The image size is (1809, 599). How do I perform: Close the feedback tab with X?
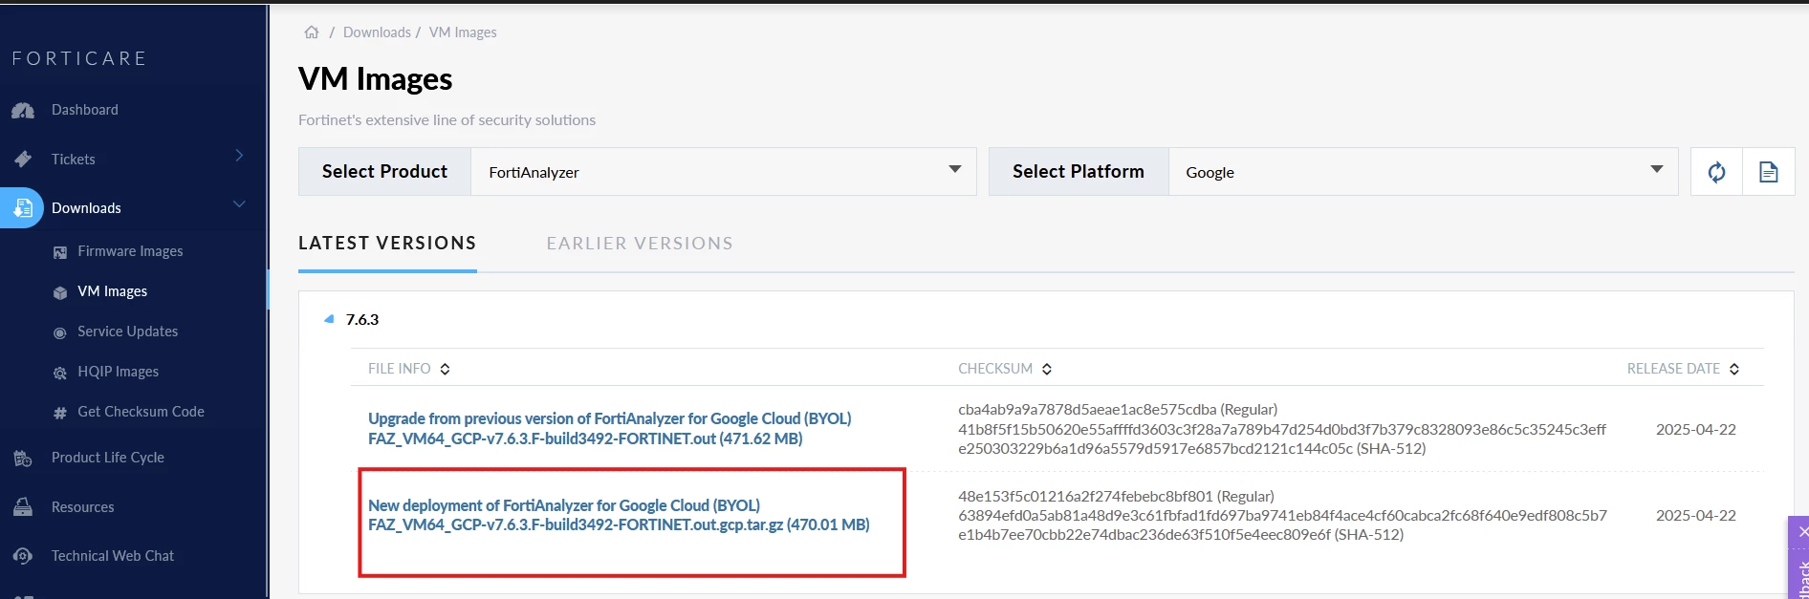[x=1802, y=531]
